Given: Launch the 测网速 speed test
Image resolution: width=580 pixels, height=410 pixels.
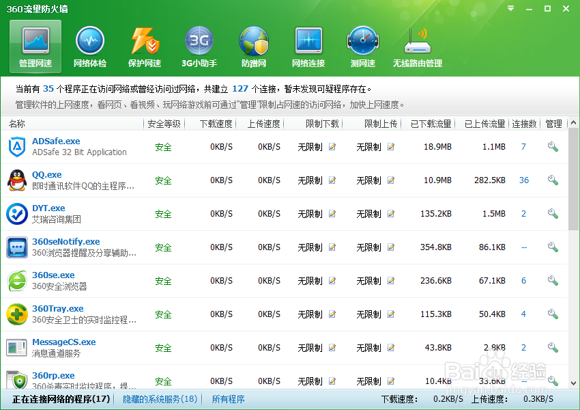Looking at the screenshot, I should pyautogui.click(x=363, y=46).
